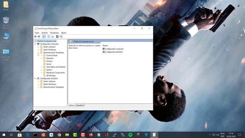This screenshot has height=138, width=245.
Task: Collapse the Configurație computer tree node
Action: [x=35, y=44]
